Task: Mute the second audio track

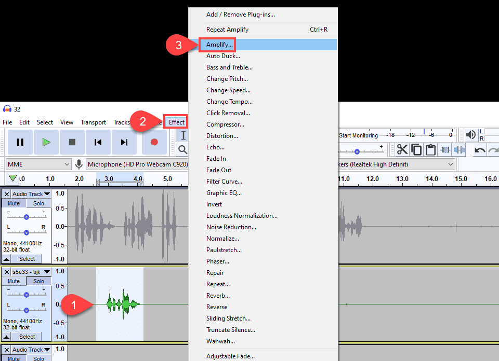Action: [x=14, y=281]
